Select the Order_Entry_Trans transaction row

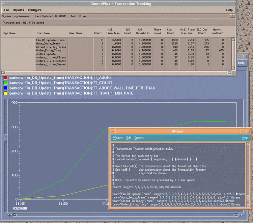pyautogui.click(x=49, y=50)
